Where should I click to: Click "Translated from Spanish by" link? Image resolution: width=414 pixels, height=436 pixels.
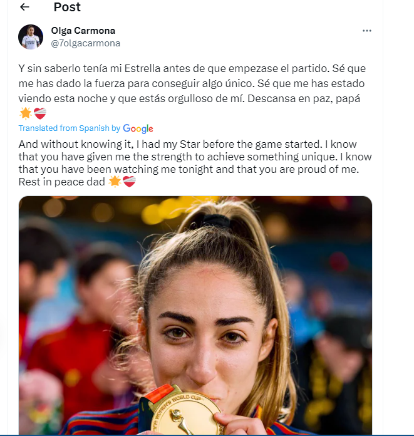[x=69, y=128]
